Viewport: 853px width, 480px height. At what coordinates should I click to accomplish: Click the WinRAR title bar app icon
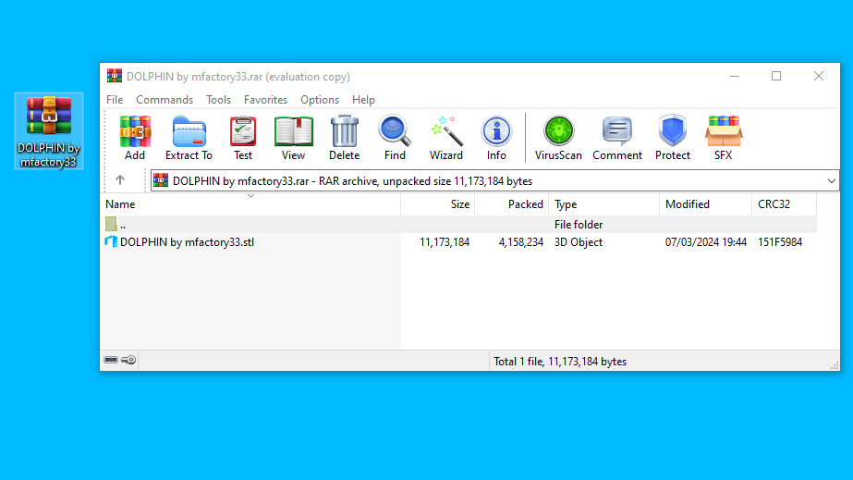(115, 76)
